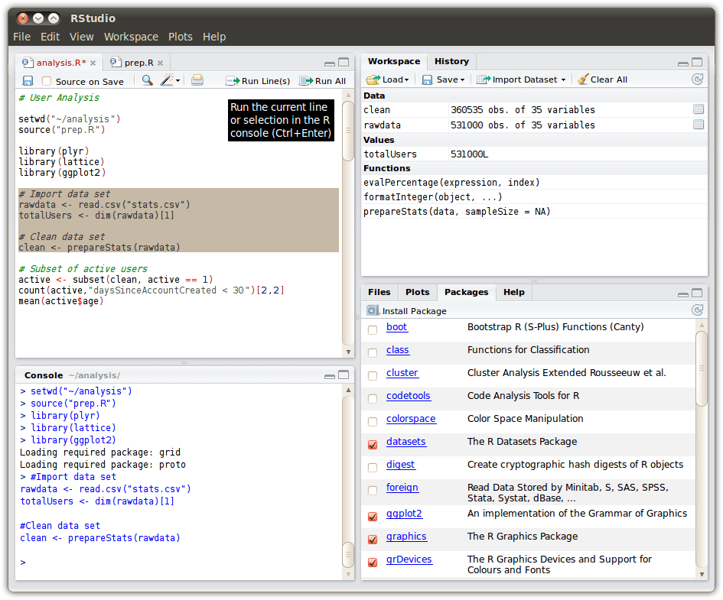Screen dimensions: 723x600
Task: Print the current file with printer icon
Action: pos(197,80)
